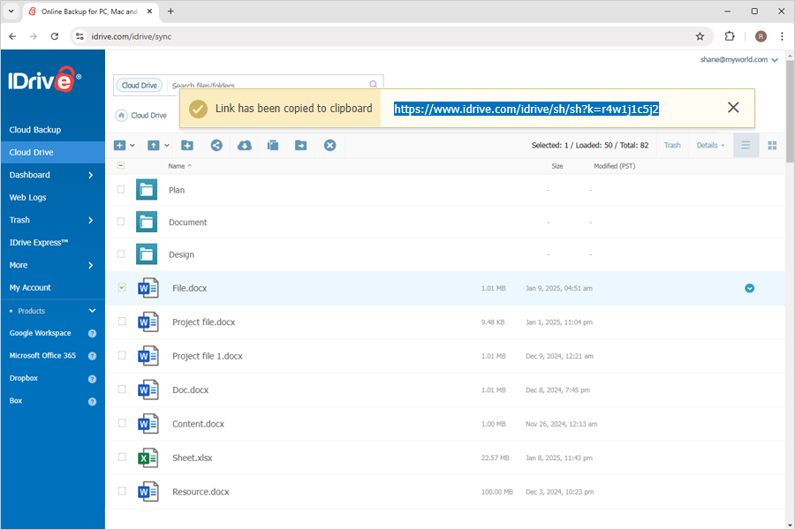Click the Document folder icon
This screenshot has width=795, height=530.
point(147,222)
